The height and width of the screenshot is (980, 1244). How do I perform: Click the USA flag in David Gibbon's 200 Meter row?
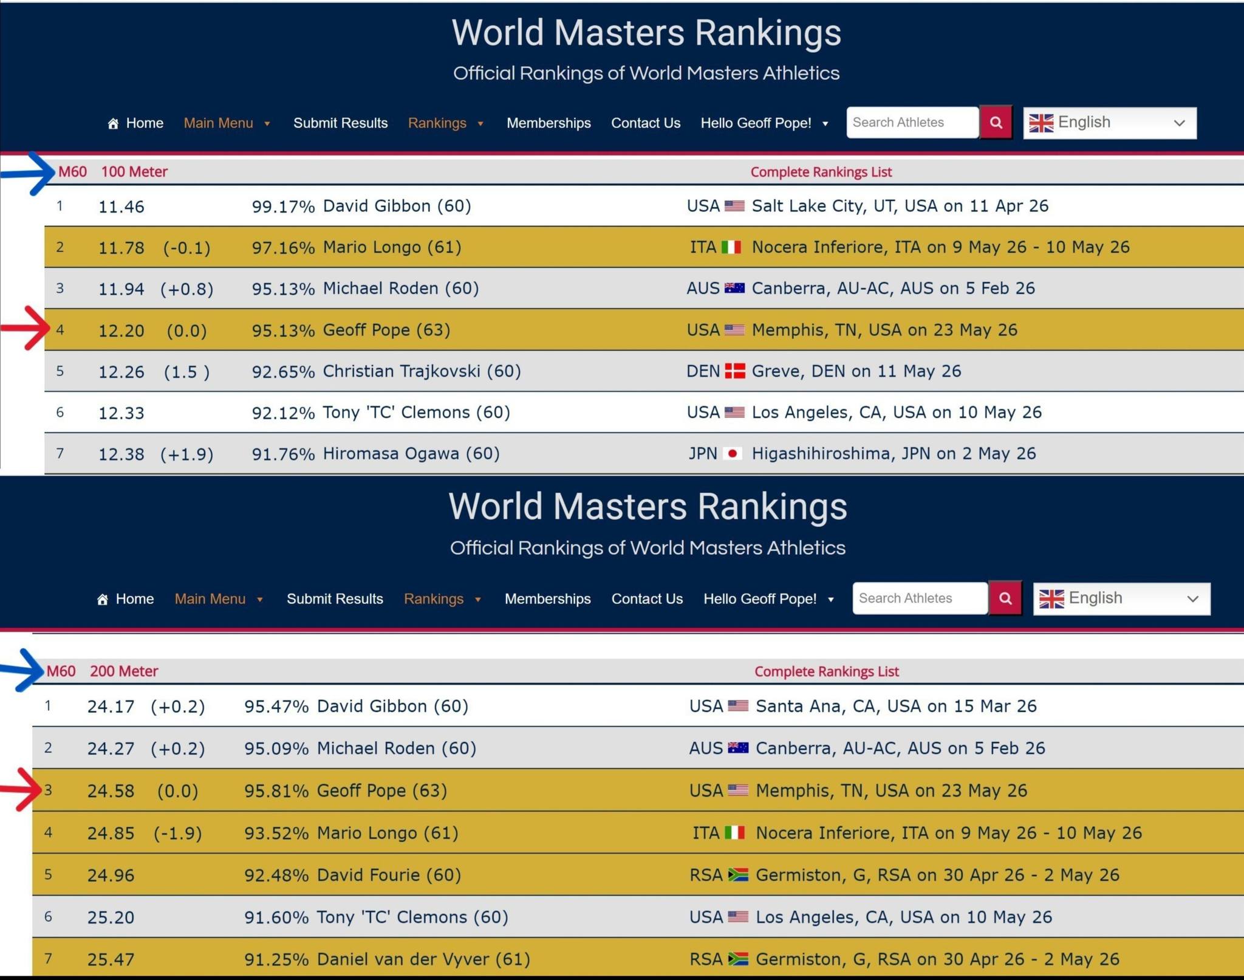(x=738, y=706)
